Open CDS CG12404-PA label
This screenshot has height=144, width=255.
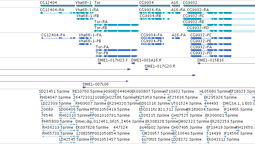pyautogui.click(x=53, y=35)
